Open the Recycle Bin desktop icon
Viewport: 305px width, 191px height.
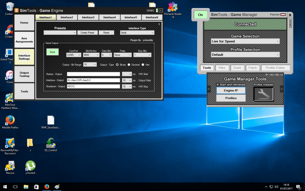[x=9, y=6]
